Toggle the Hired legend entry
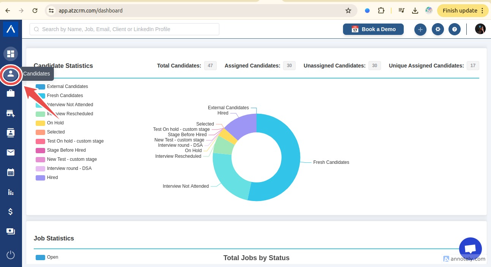The width and height of the screenshot is (491, 267). coord(52,177)
